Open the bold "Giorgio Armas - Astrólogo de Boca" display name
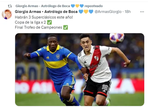 pyautogui.click(x=46, y=12)
